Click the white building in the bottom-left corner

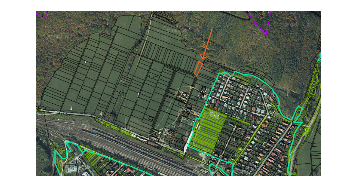tap(71, 169)
